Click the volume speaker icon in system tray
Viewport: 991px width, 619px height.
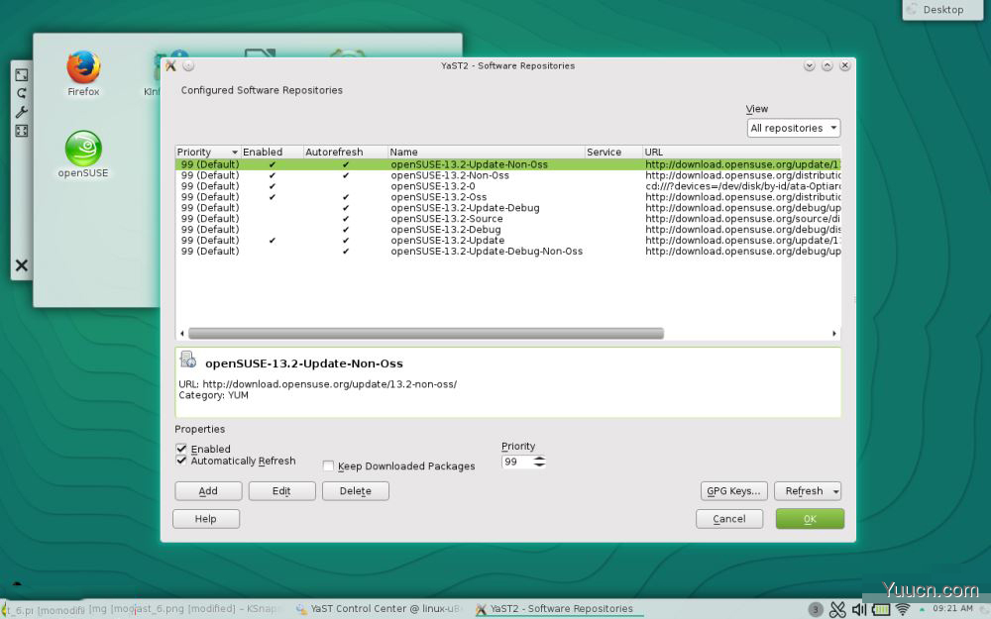pos(859,609)
